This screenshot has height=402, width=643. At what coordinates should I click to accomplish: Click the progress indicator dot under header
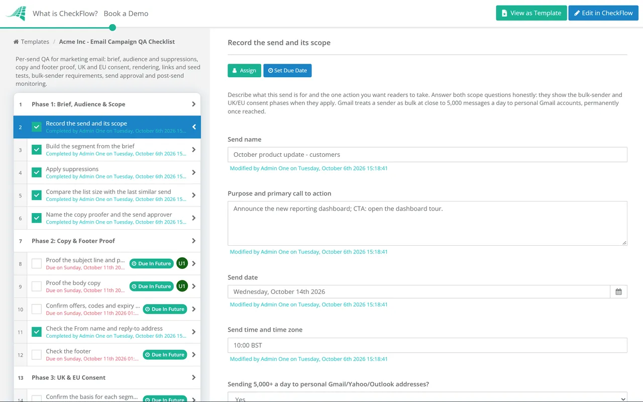point(113,27)
